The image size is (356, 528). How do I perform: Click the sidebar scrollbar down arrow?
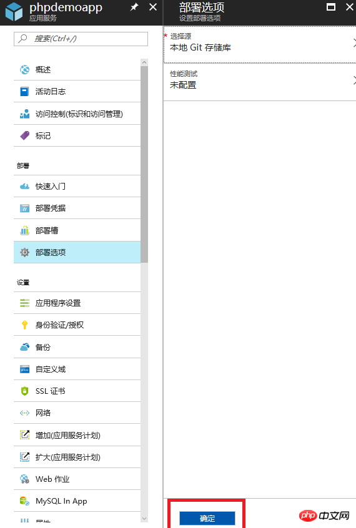coord(144,519)
